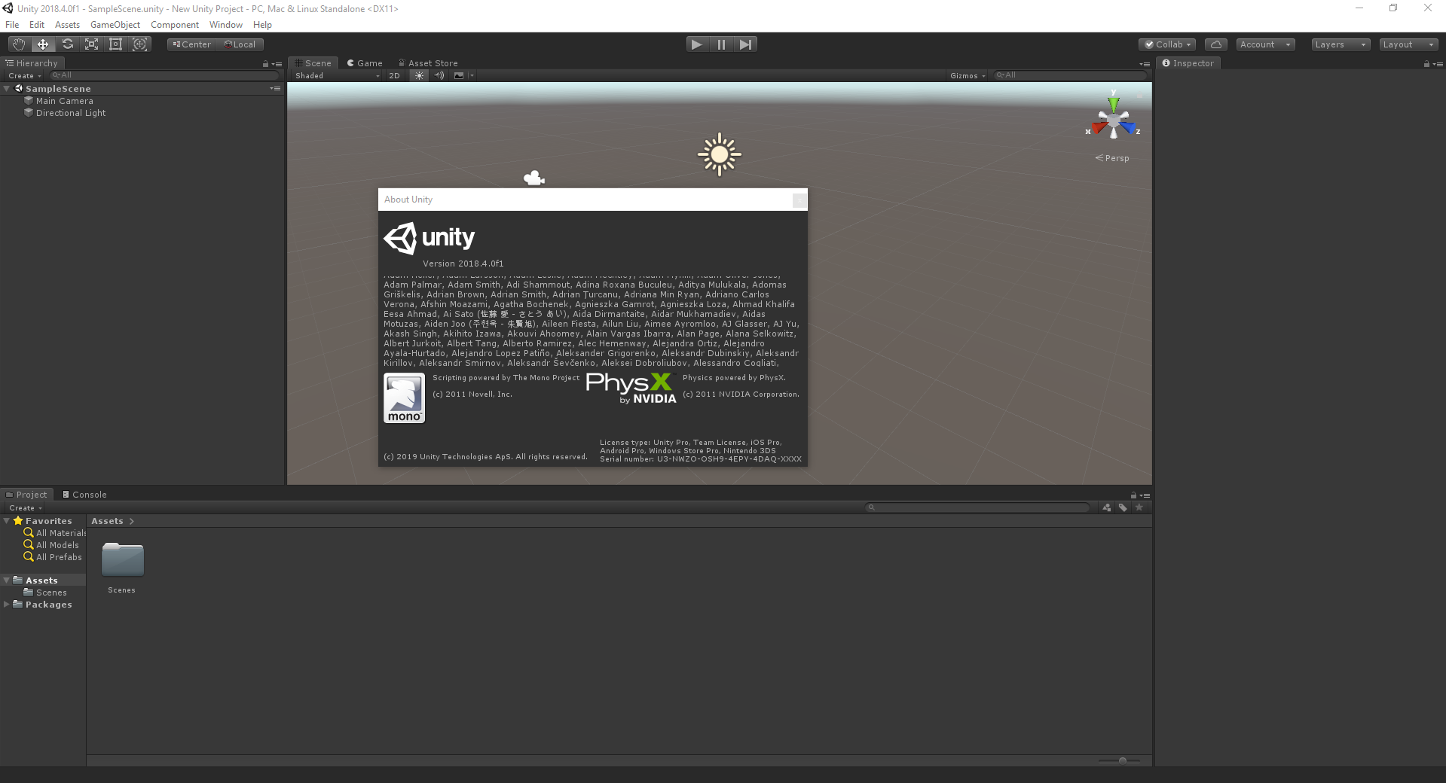Open the Account dropdown
The height and width of the screenshot is (783, 1446).
(x=1265, y=44)
